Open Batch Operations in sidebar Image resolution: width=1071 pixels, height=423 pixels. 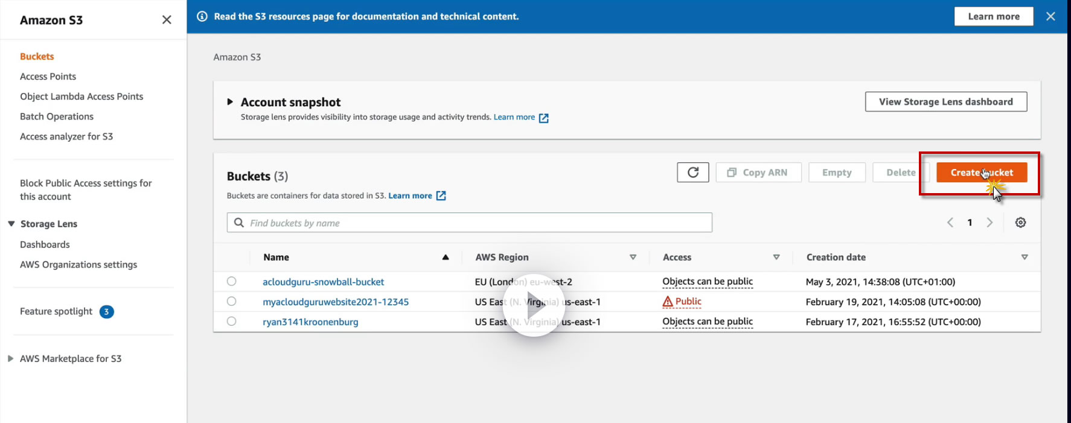tap(57, 116)
